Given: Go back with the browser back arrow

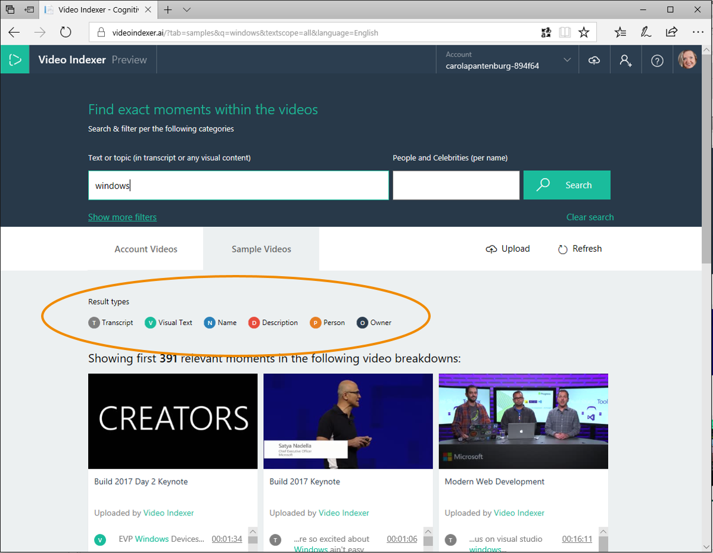Looking at the screenshot, I should (x=14, y=32).
